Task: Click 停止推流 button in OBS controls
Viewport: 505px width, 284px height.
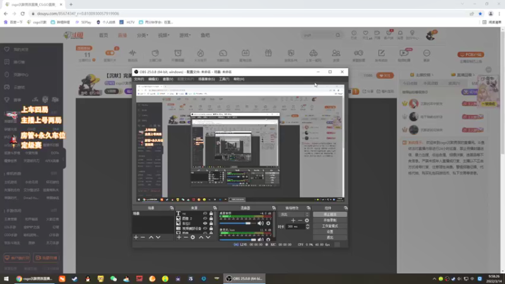Action: tap(330, 215)
